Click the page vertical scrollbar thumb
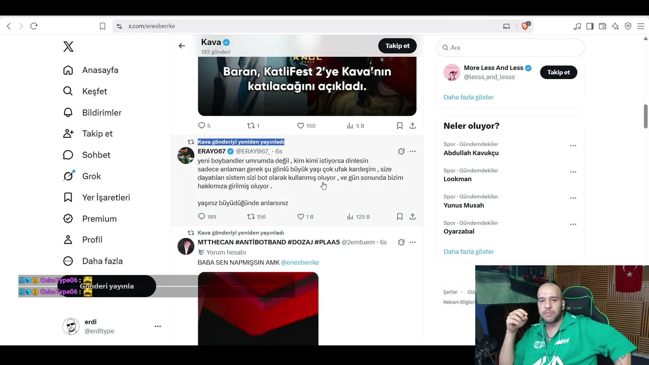Viewport: 649px width, 365px height. [645, 117]
